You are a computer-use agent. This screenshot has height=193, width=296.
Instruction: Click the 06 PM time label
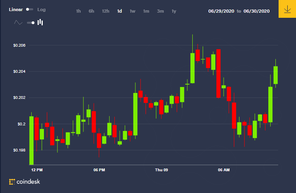click(x=99, y=170)
